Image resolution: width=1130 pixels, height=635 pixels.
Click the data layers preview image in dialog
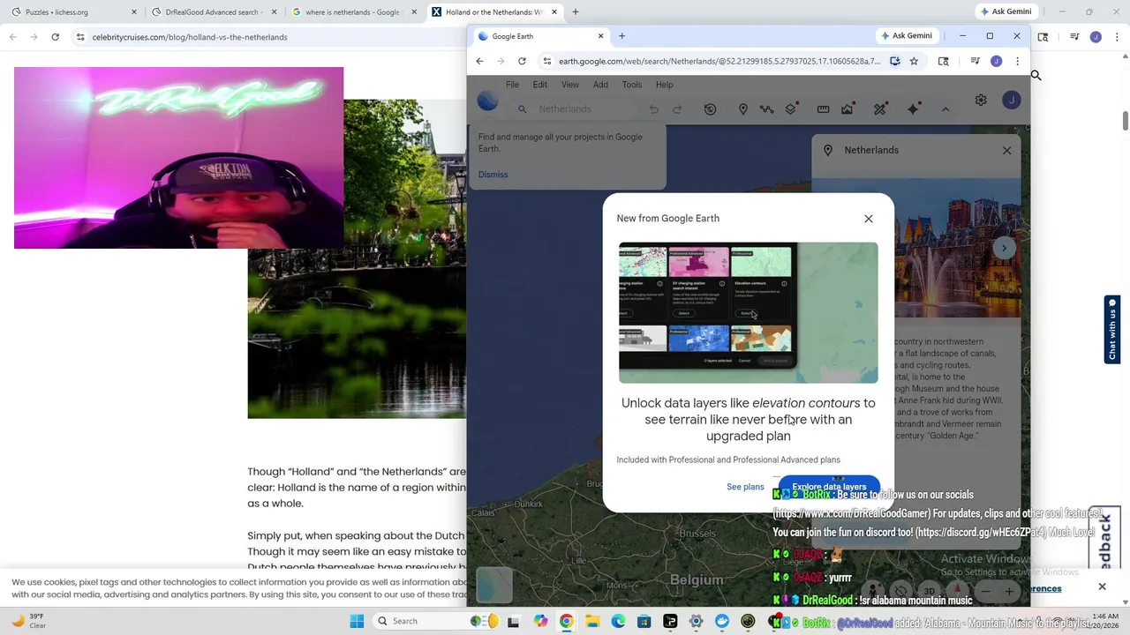[749, 312]
